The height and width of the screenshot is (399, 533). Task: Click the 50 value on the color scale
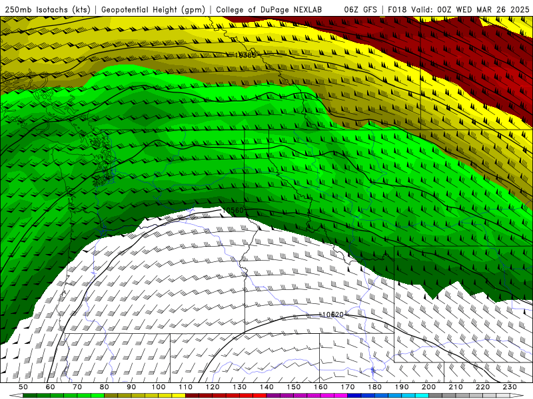point(23,387)
